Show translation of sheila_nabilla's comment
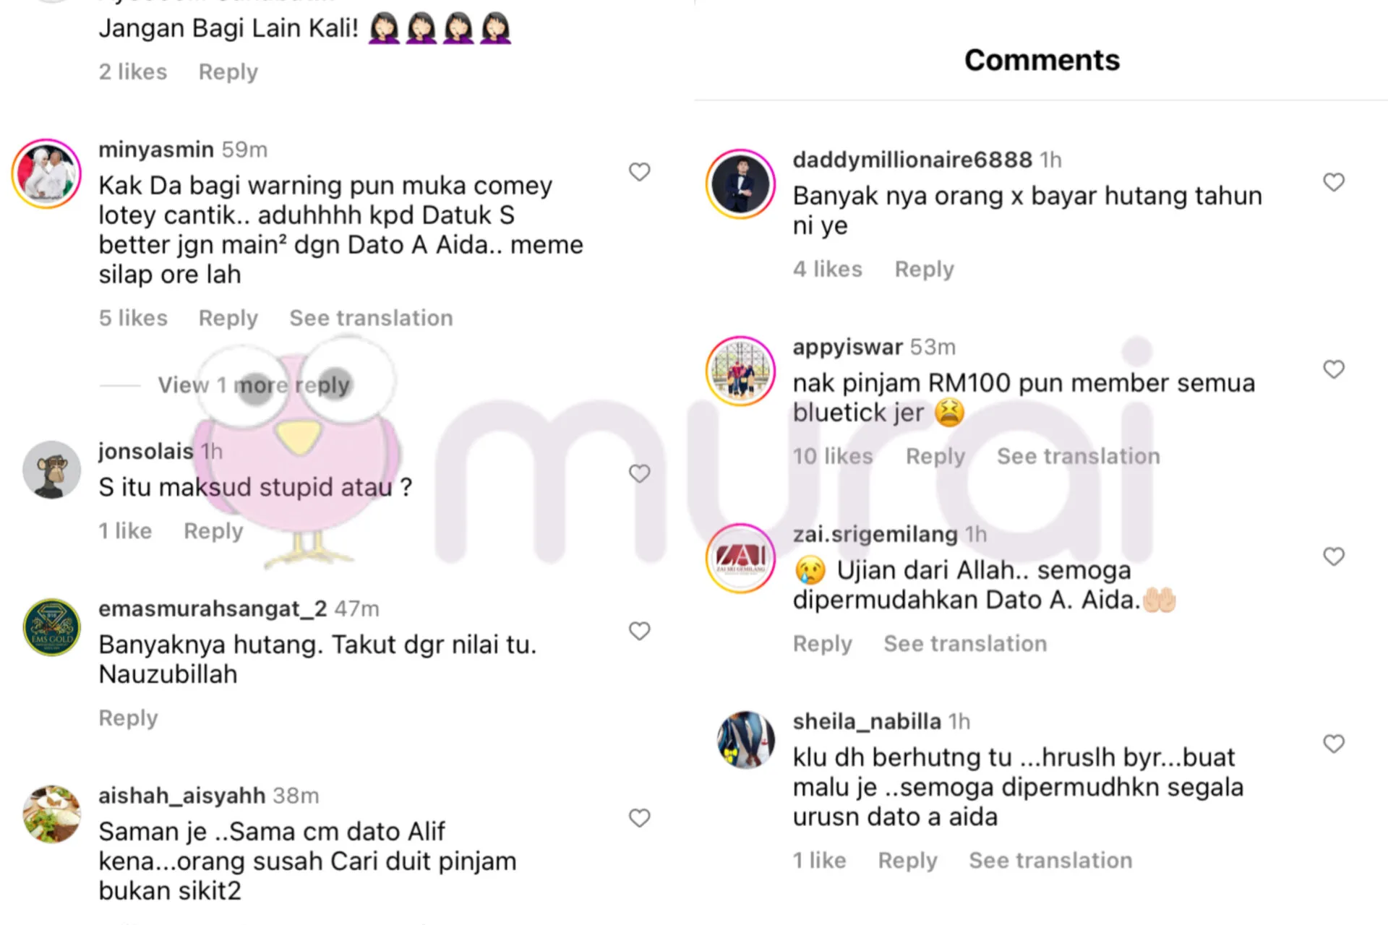 [x=1050, y=860]
